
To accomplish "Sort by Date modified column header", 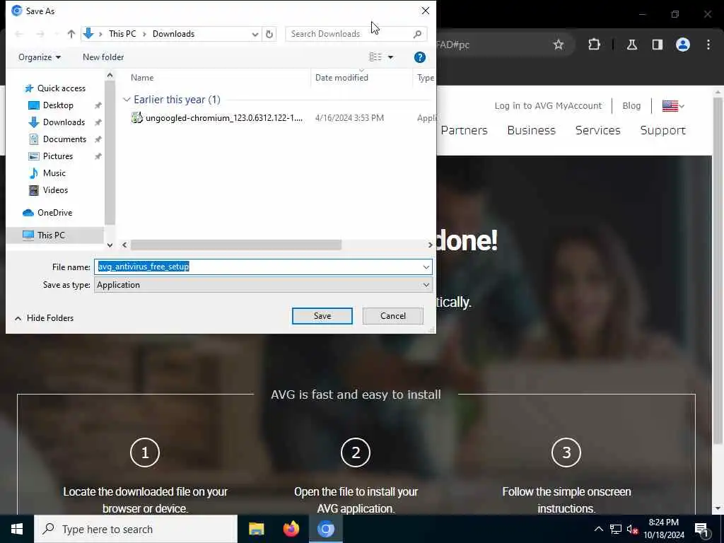I will 341,78.
